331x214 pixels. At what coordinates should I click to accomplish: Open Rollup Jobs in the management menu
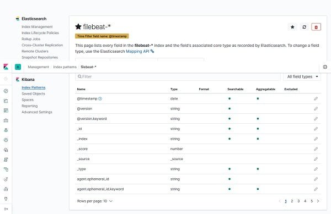point(31,39)
